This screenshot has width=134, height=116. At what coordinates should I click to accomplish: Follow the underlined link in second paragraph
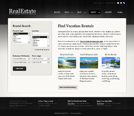[x=91, y=41]
